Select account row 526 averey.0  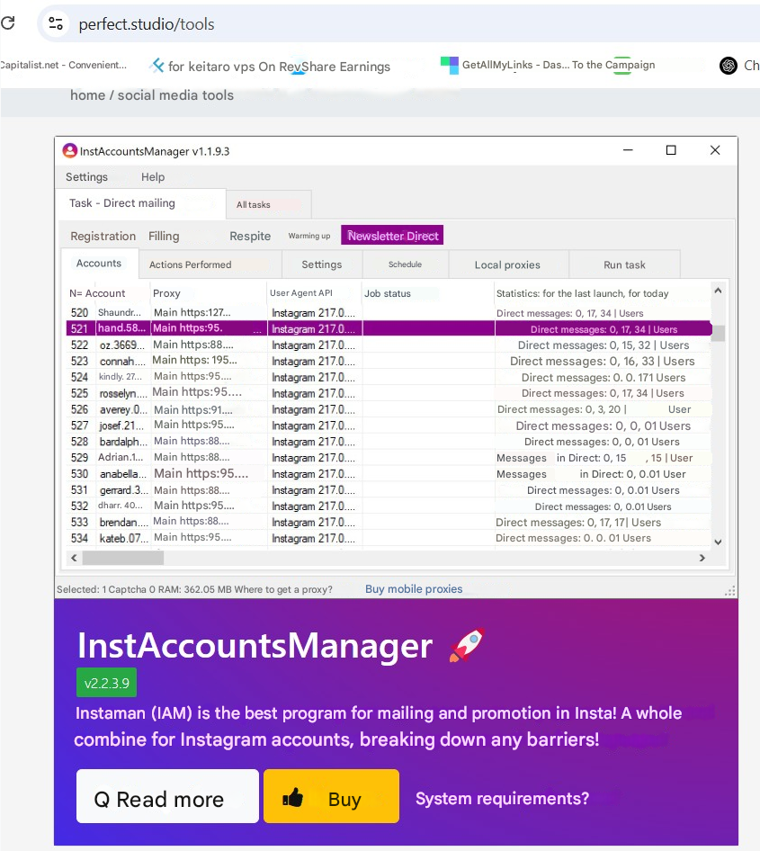tap(389, 409)
